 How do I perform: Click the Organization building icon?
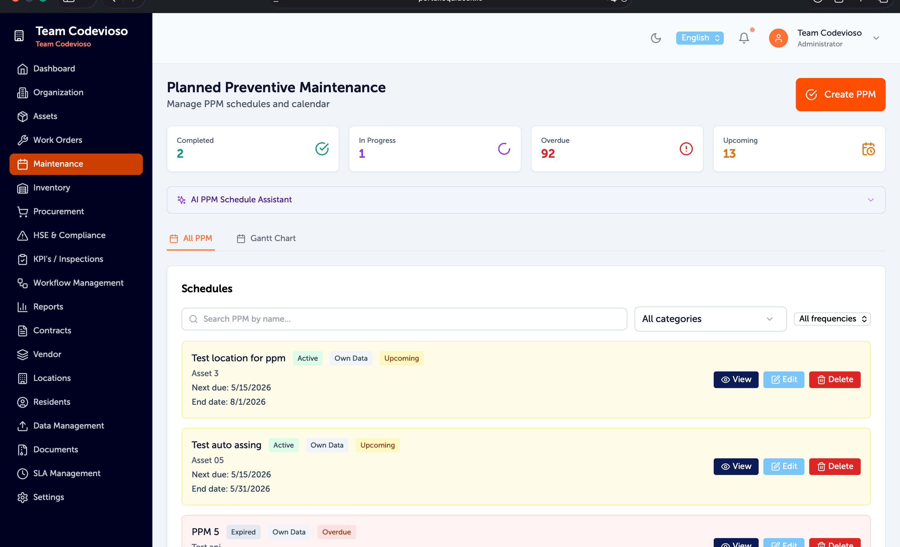[x=23, y=92]
